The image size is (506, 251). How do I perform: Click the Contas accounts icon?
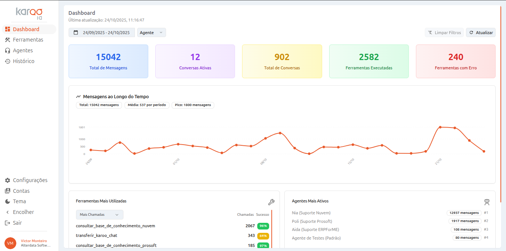[x=7, y=191]
